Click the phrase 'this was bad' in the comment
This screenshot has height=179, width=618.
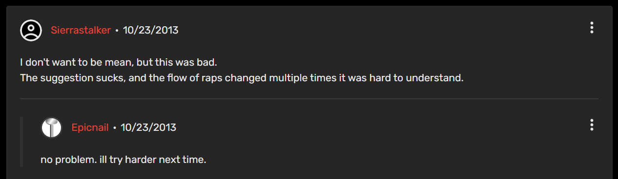coord(185,63)
